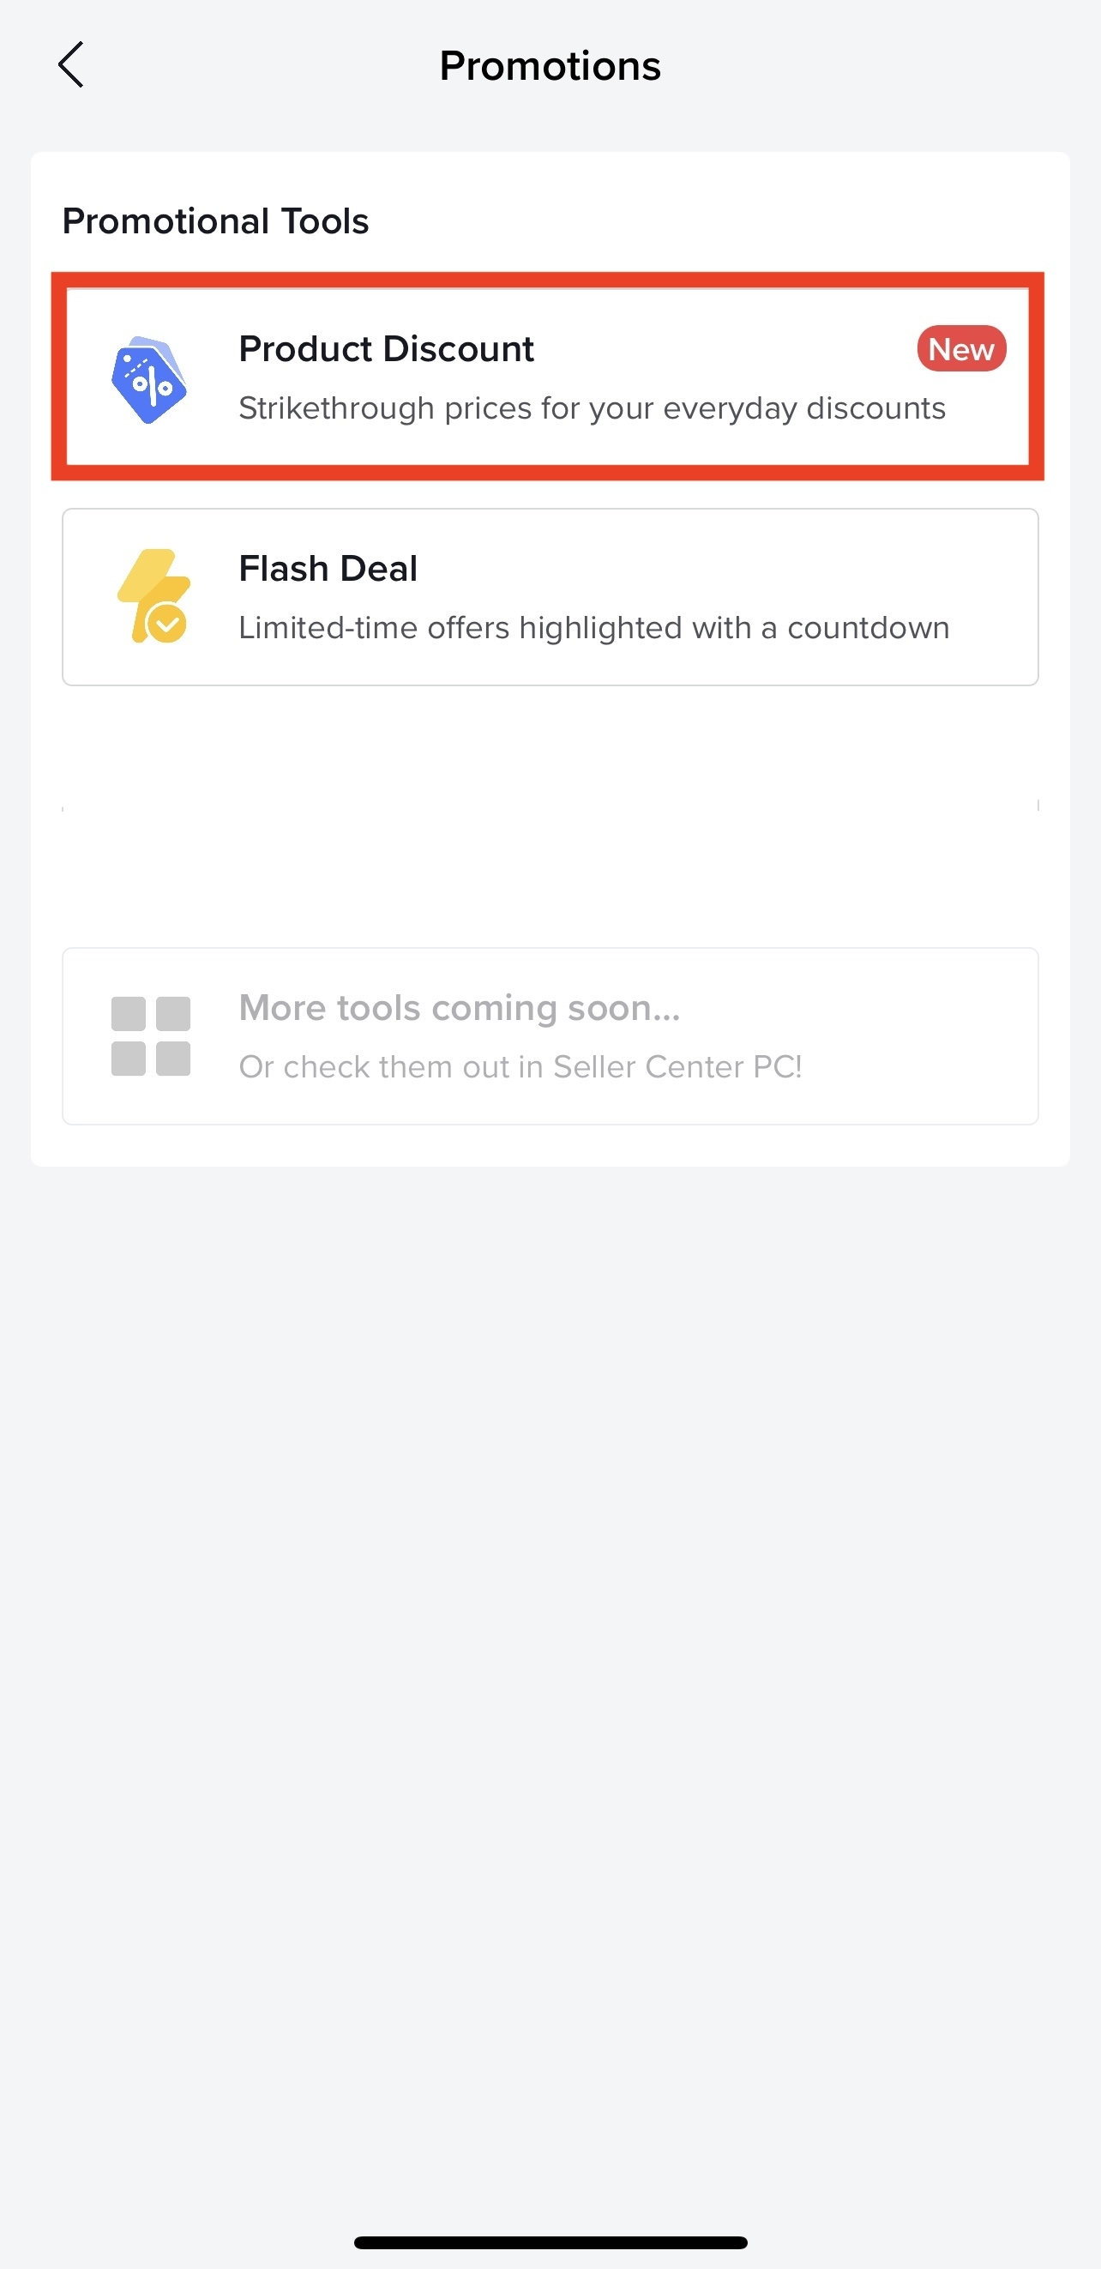Open the Product Discount tool title

tap(386, 349)
